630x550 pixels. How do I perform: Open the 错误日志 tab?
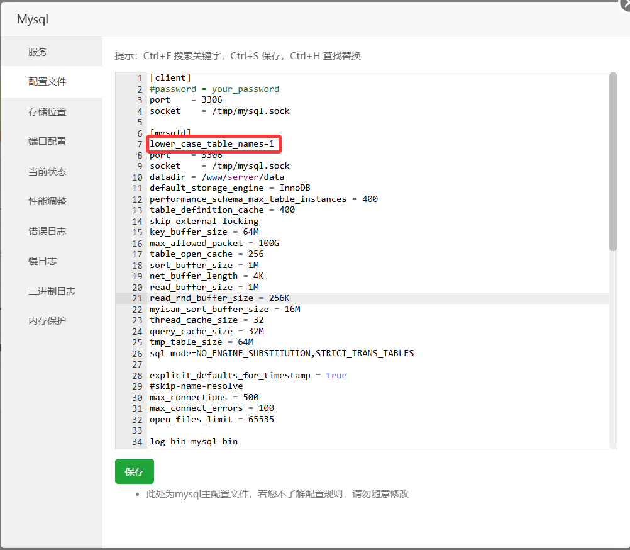47,232
